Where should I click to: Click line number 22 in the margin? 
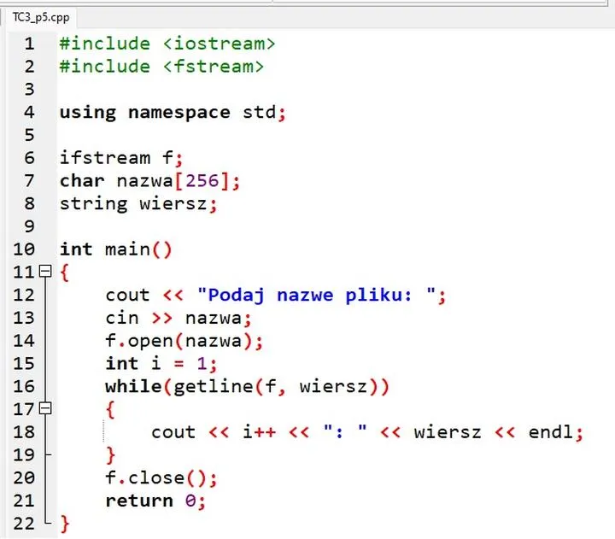(x=25, y=523)
